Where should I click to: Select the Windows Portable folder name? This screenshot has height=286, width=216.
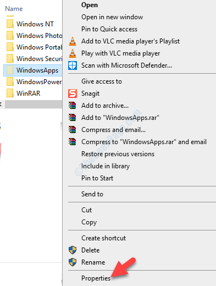coord(39,47)
